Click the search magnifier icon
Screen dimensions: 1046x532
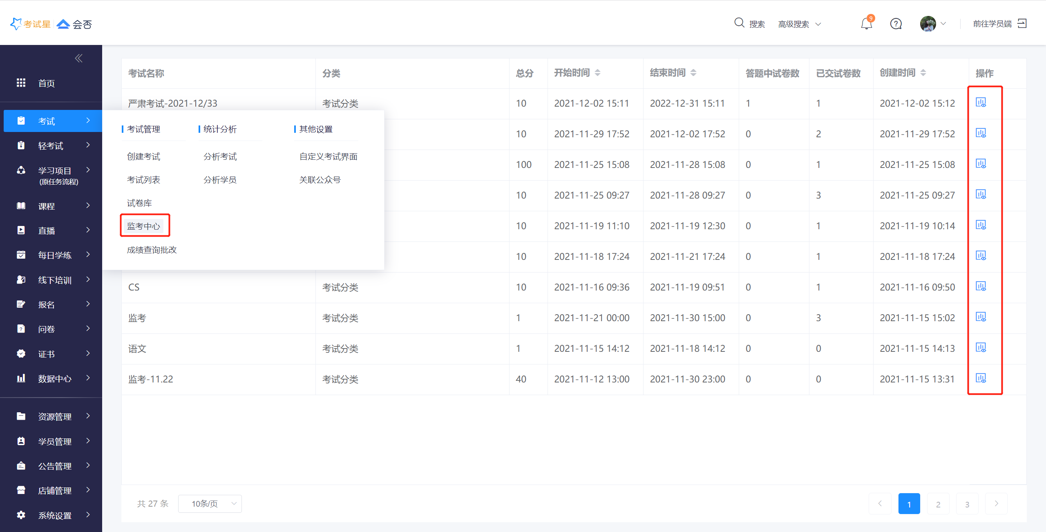coord(739,23)
